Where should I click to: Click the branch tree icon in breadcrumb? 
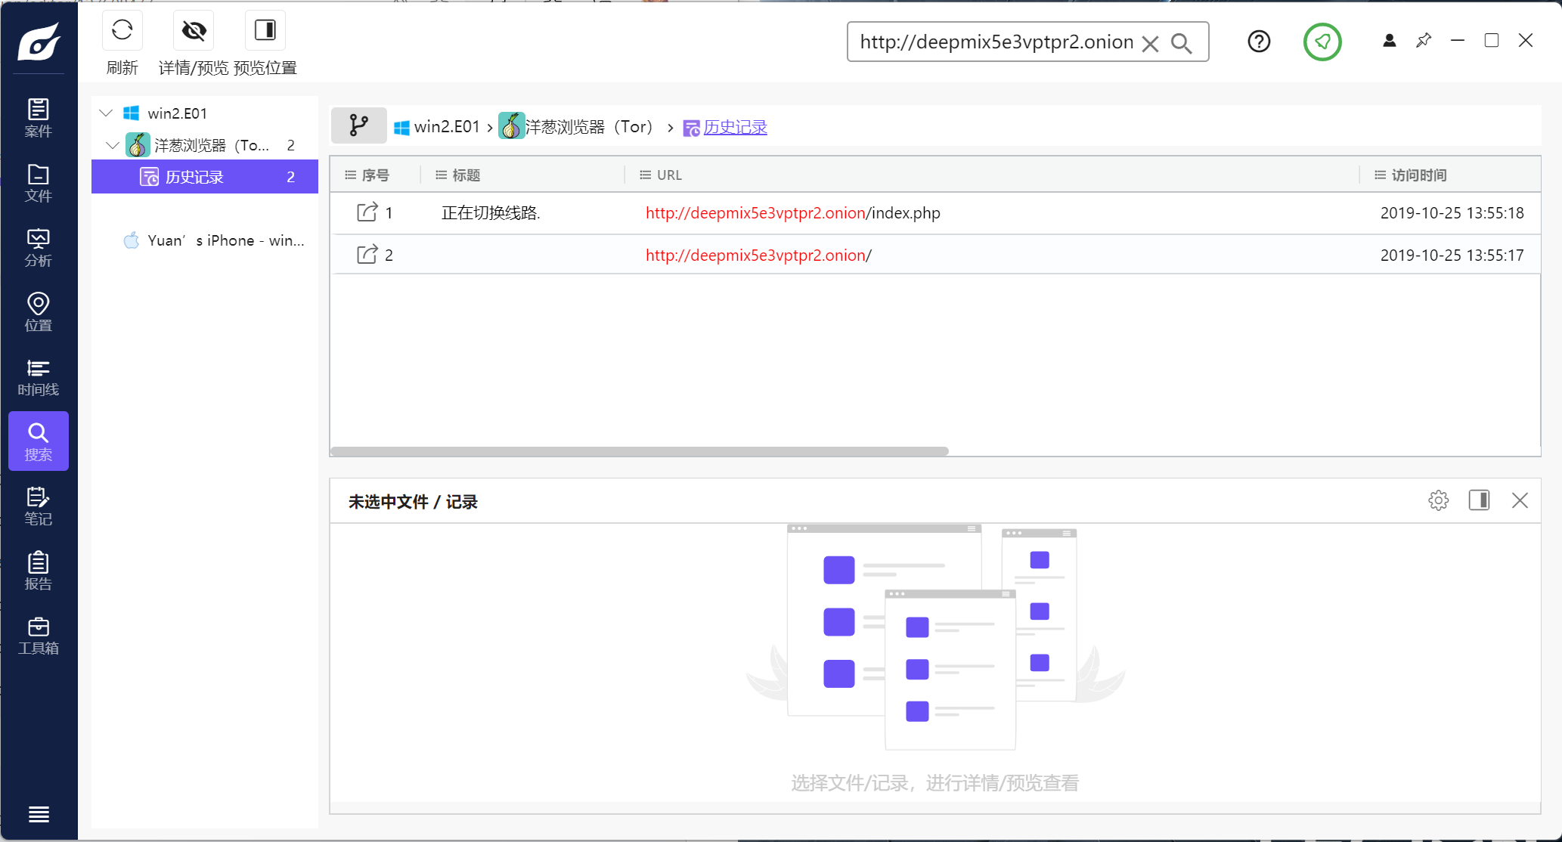358,125
